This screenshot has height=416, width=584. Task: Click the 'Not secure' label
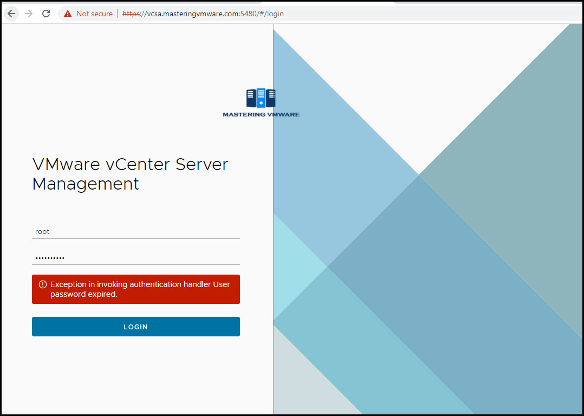point(94,14)
